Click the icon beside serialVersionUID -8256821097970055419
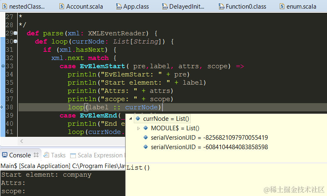This screenshot has width=327, height=196. coord(146,137)
